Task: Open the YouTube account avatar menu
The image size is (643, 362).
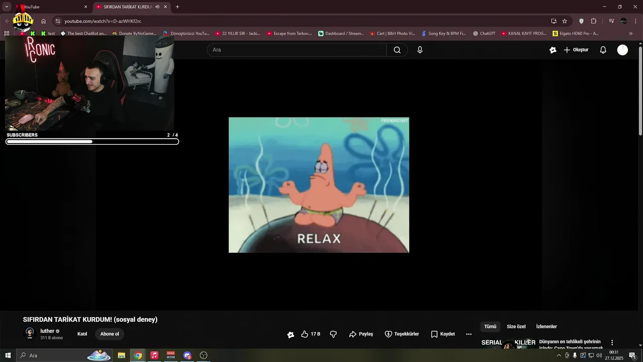Action: [x=622, y=50]
